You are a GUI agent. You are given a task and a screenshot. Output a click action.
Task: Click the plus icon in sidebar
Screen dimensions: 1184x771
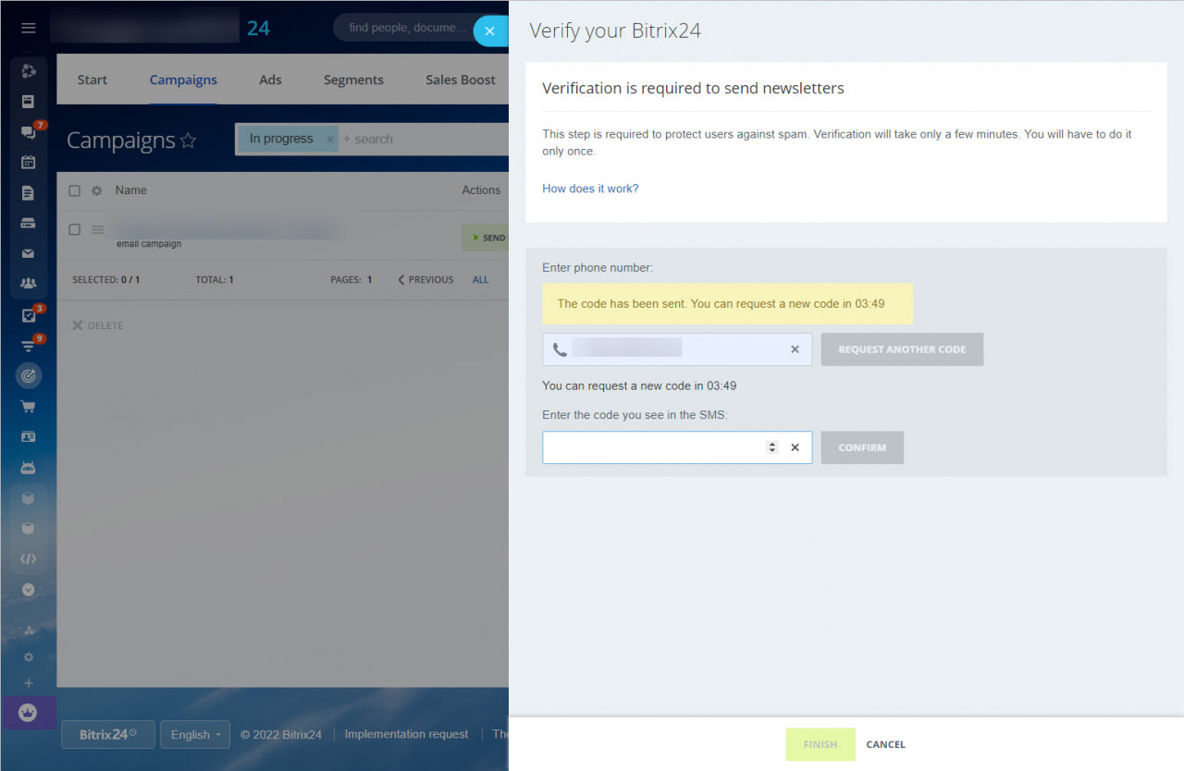click(x=28, y=683)
